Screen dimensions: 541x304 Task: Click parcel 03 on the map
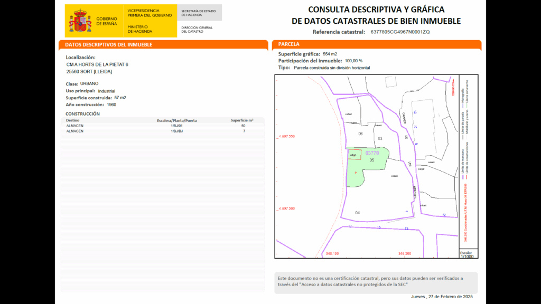tap(379, 138)
